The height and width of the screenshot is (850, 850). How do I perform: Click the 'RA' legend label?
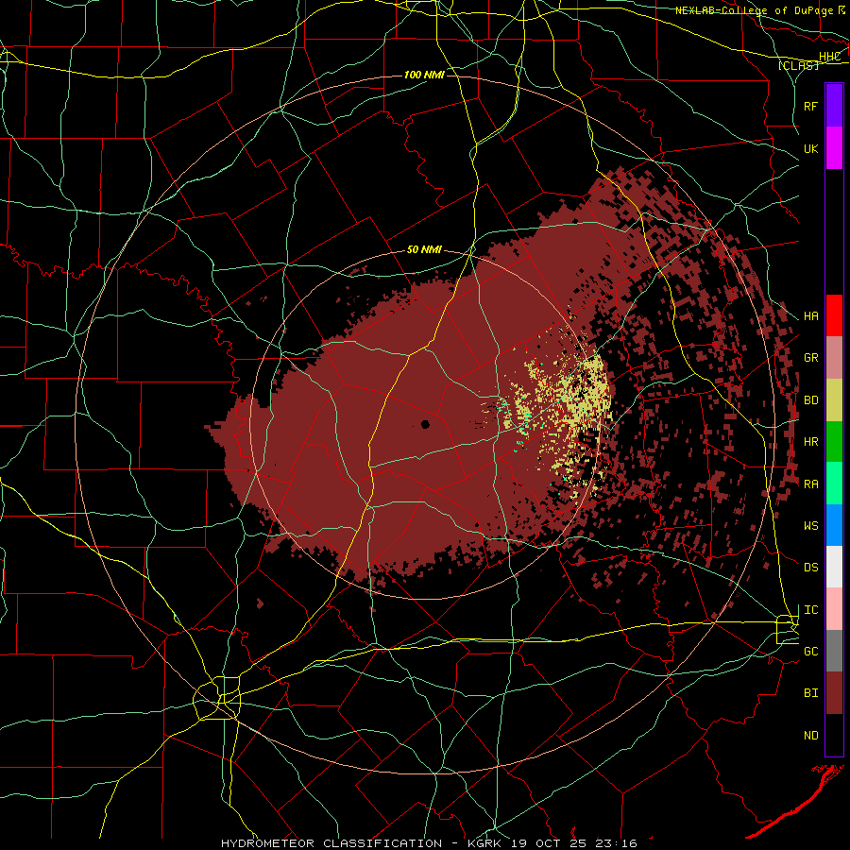pos(810,484)
